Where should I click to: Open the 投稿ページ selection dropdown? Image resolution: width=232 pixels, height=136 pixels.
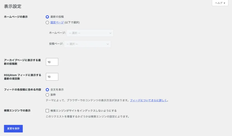(87, 44)
